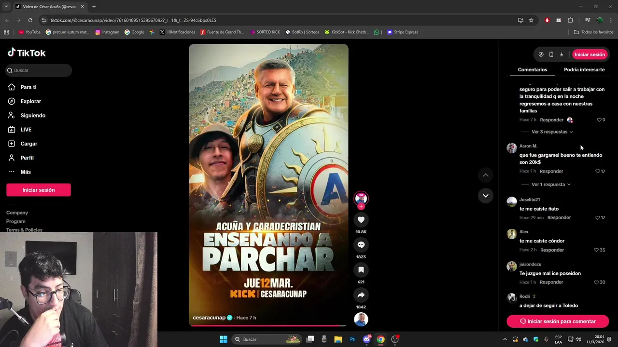Share the video with the arrow icon
This screenshot has height=347, width=618.
coord(361,295)
